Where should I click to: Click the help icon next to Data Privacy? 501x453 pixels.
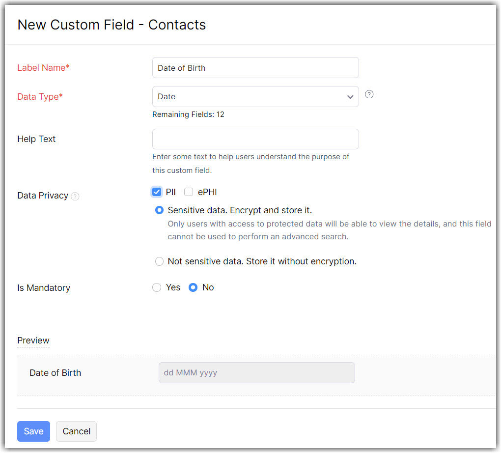coord(75,196)
